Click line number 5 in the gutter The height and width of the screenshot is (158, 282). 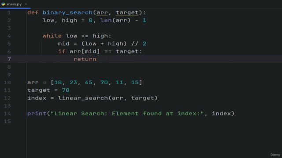[9, 44]
